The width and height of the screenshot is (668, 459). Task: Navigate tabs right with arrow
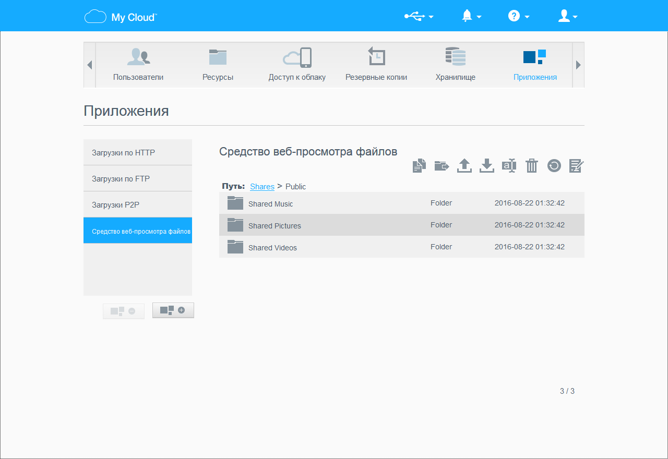tap(578, 65)
